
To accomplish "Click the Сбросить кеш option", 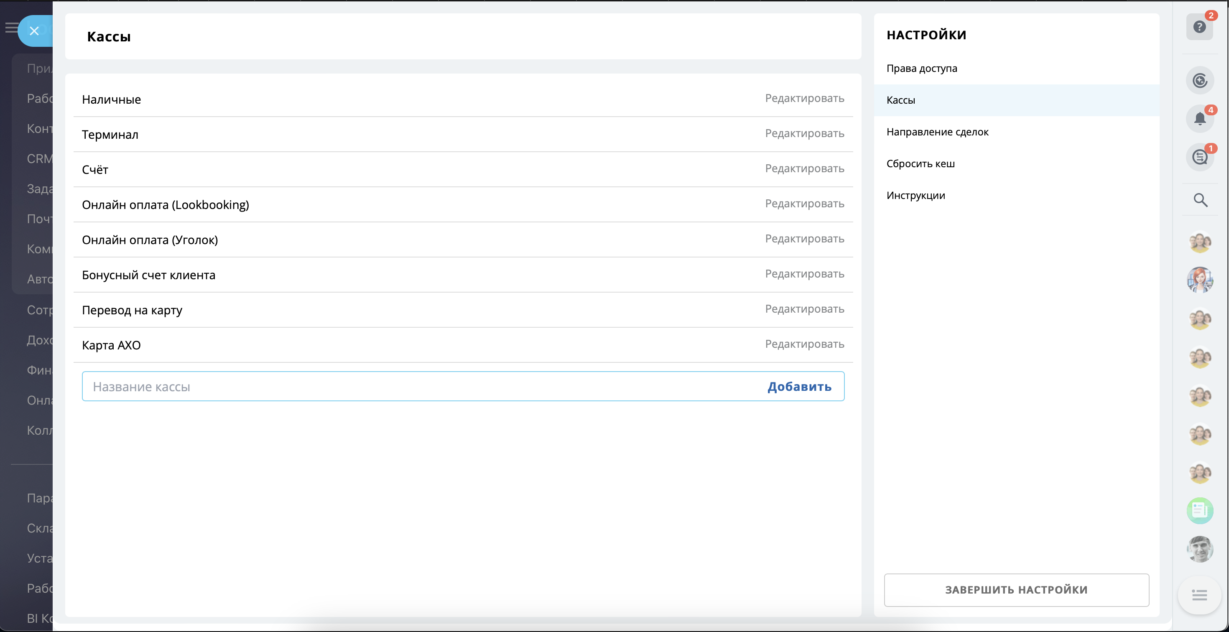I will click(920, 163).
